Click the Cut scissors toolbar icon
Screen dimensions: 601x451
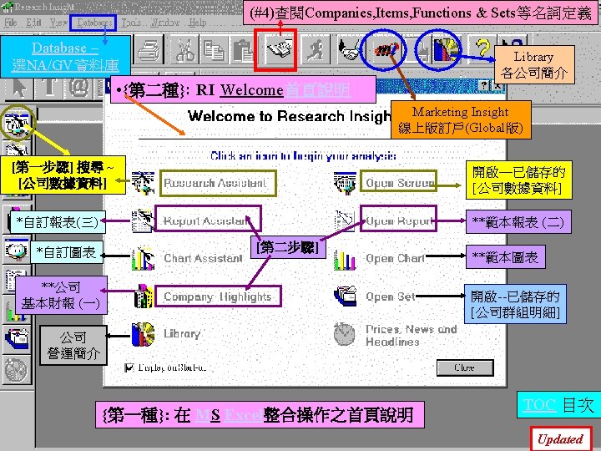point(185,50)
